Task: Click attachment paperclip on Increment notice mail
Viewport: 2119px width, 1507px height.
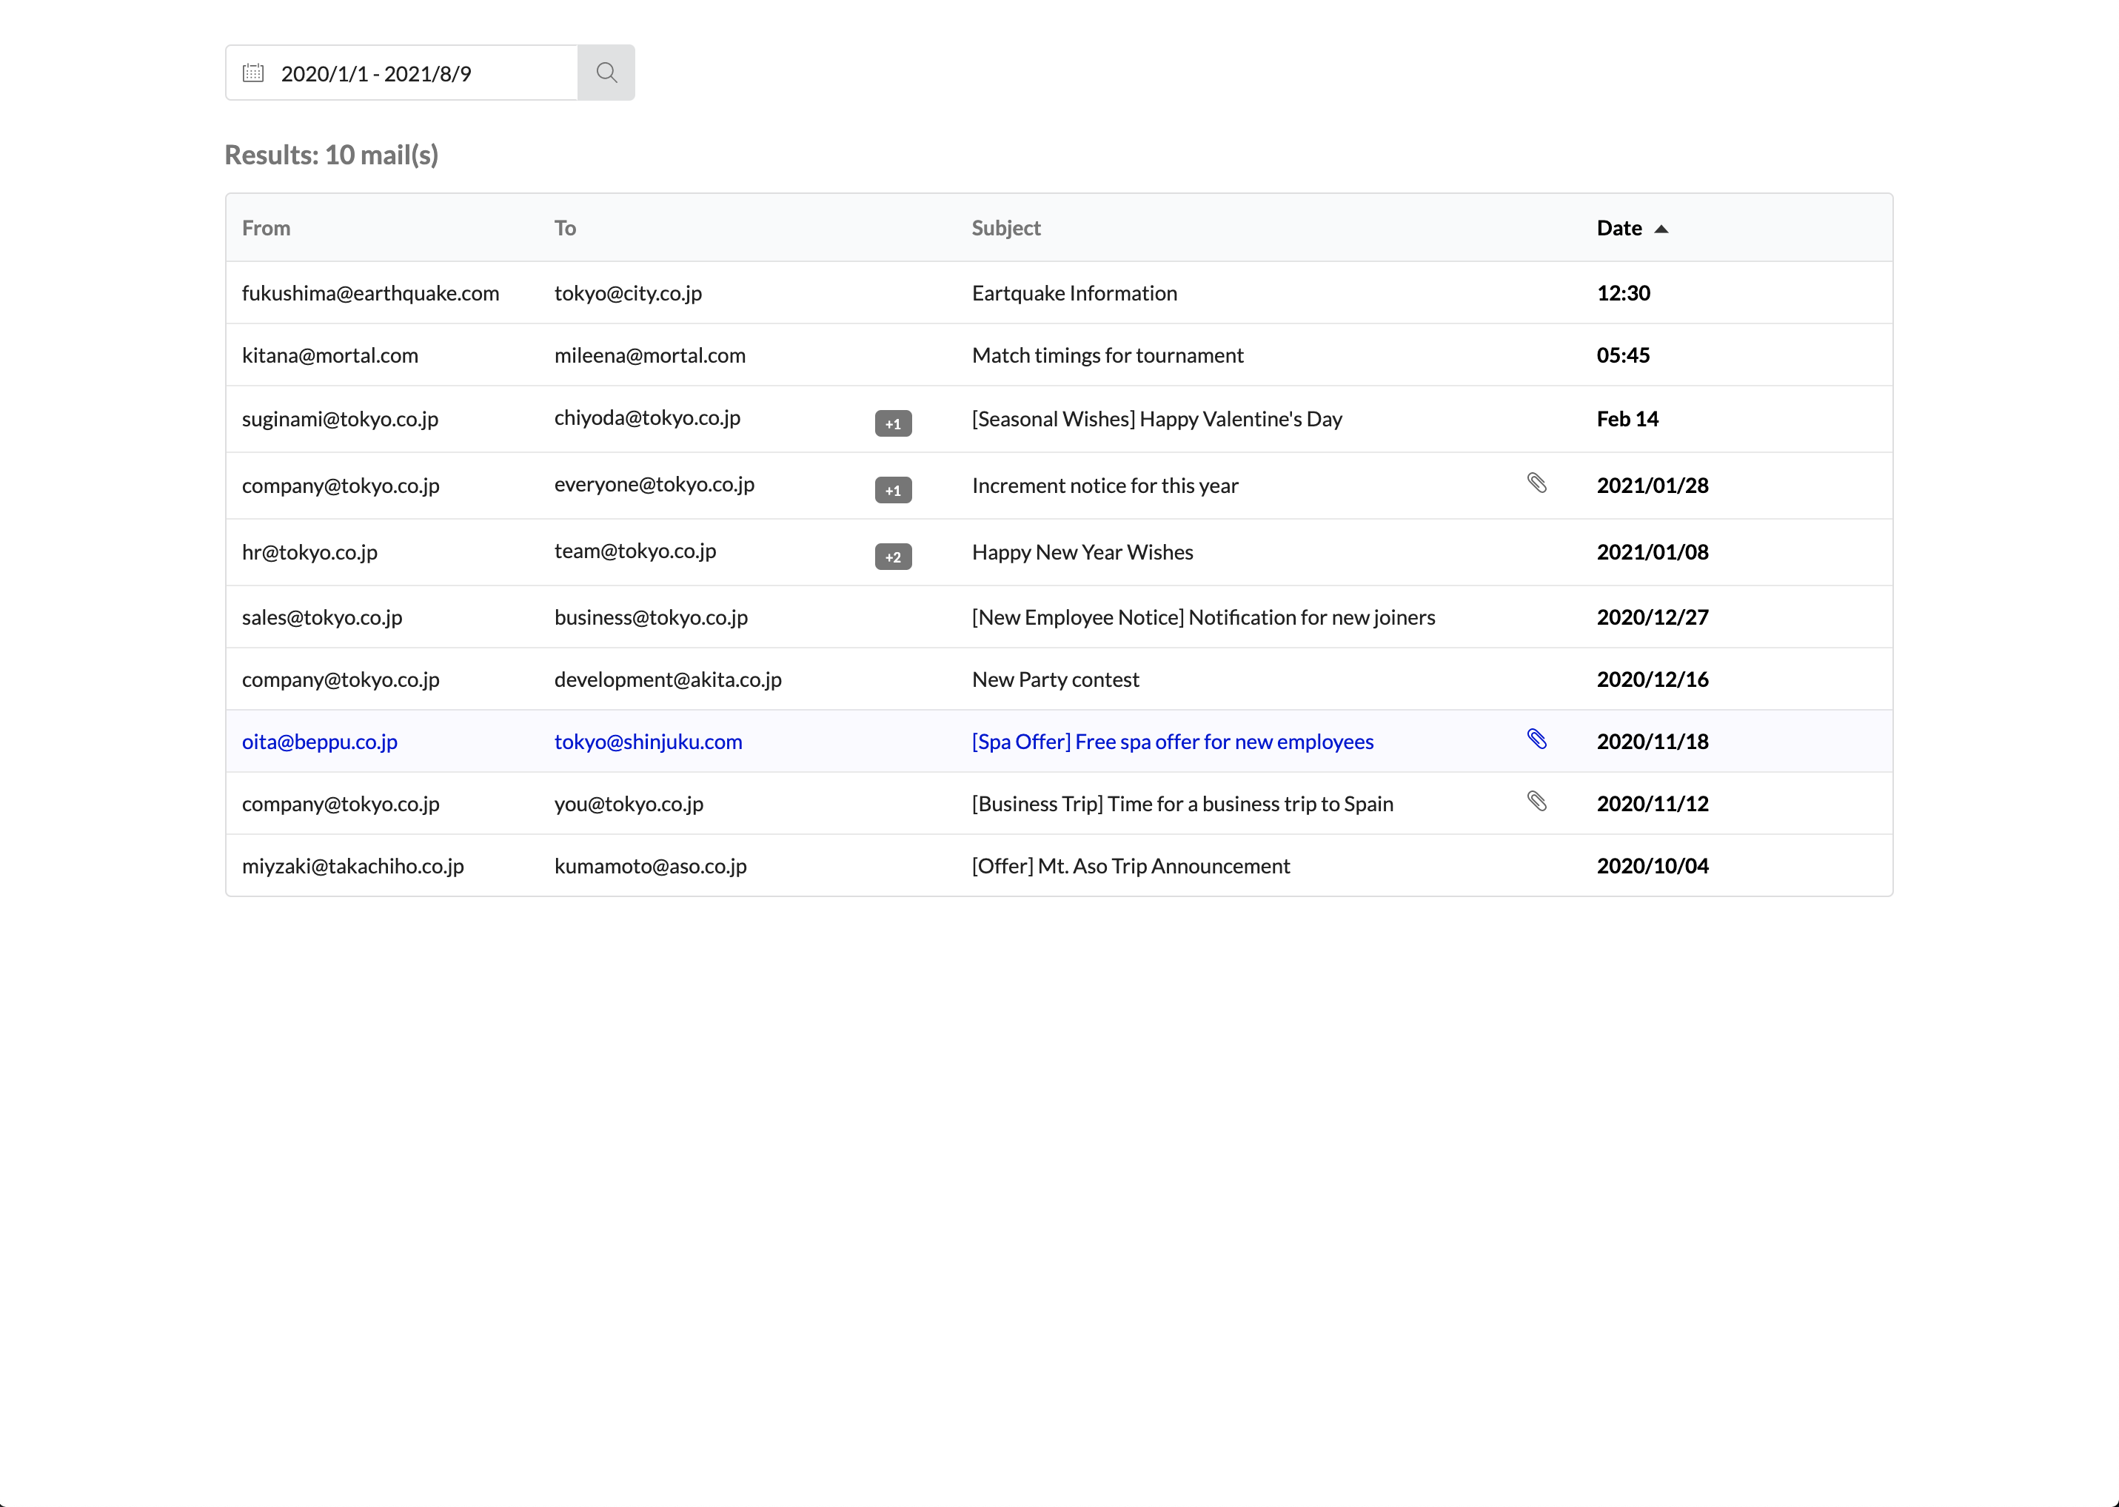Action: (1536, 483)
